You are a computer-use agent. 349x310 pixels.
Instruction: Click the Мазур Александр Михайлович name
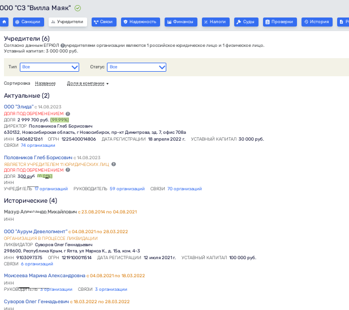tap(40, 212)
